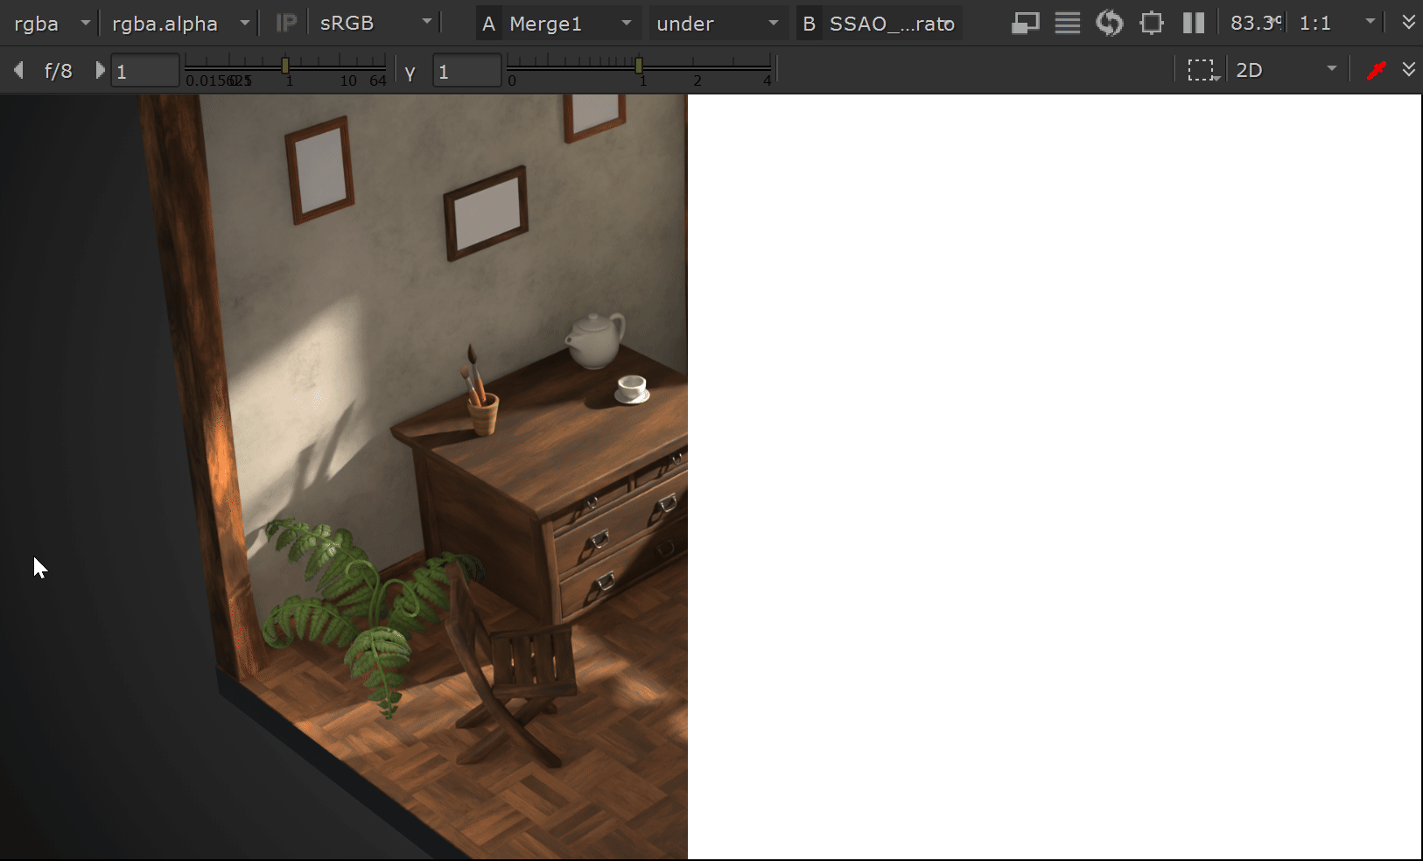Click the force update refresh icon
The height and width of the screenshot is (861, 1423).
1109,23
